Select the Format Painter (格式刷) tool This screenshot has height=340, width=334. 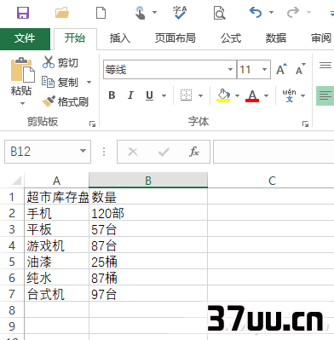pos(65,101)
